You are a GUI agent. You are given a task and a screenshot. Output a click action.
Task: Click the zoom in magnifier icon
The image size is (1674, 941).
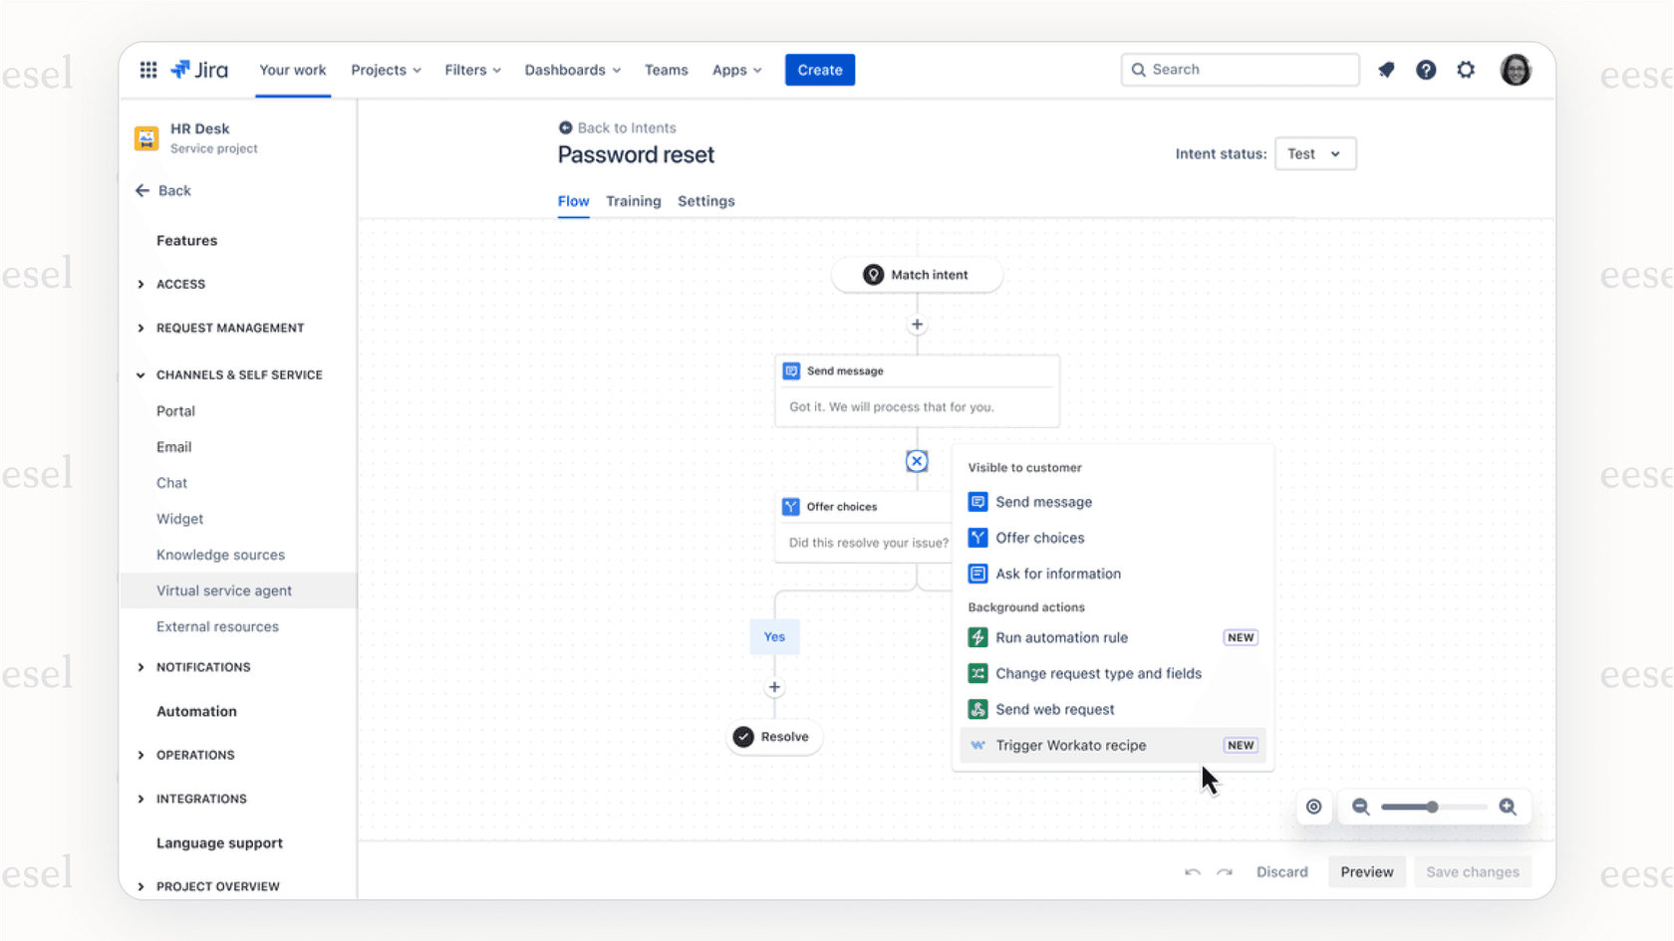pyautogui.click(x=1509, y=807)
